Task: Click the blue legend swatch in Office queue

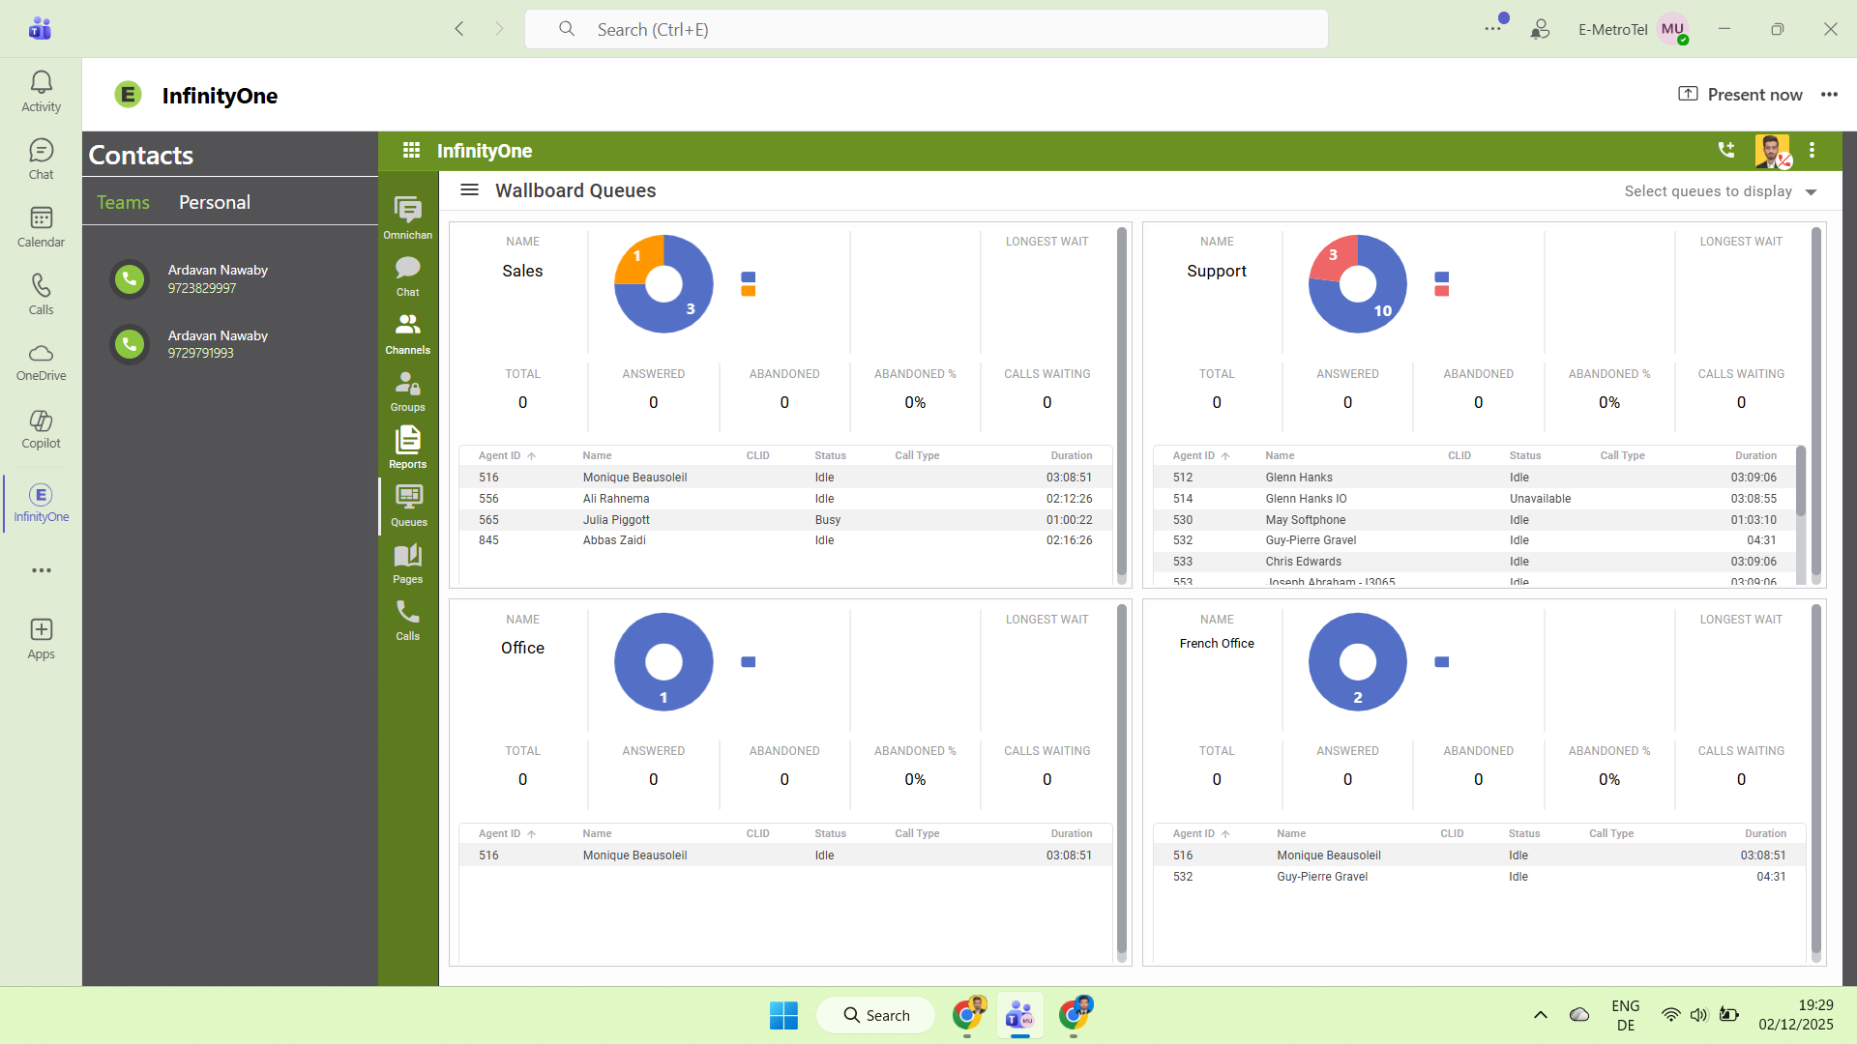Action: coord(748,662)
